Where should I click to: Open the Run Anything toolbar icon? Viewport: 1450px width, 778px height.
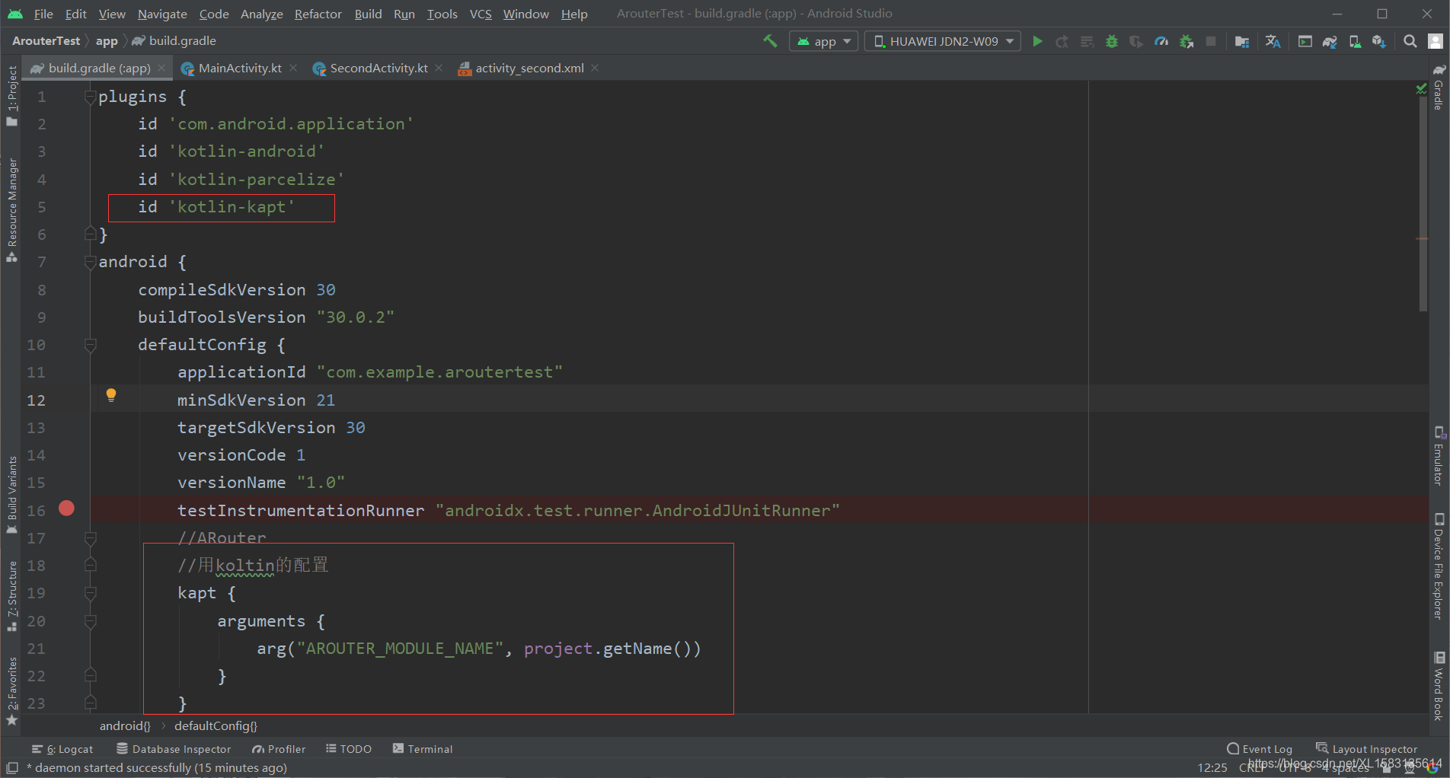[x=1305, y=41]
